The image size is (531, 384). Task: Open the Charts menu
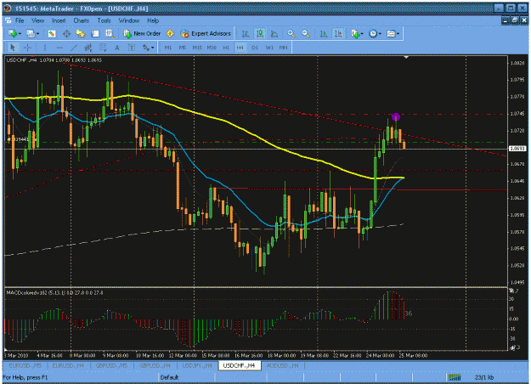[x=82, y=20]
